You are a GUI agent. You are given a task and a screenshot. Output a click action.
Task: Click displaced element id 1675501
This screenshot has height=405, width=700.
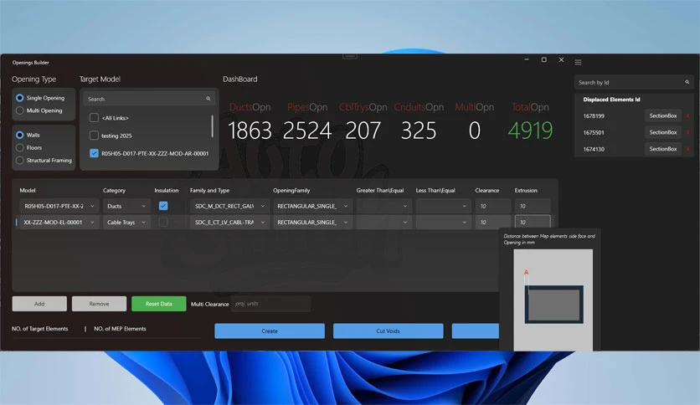594,132
